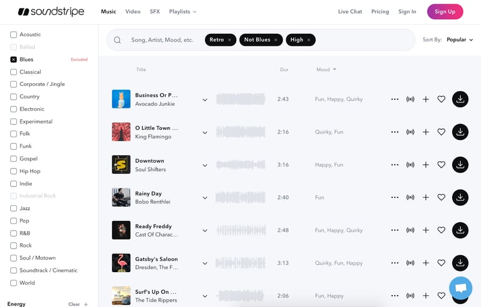Viewport: 481px width, 307px height.
Task: Remove the Retro filter tag
Action: coord(230,40)
